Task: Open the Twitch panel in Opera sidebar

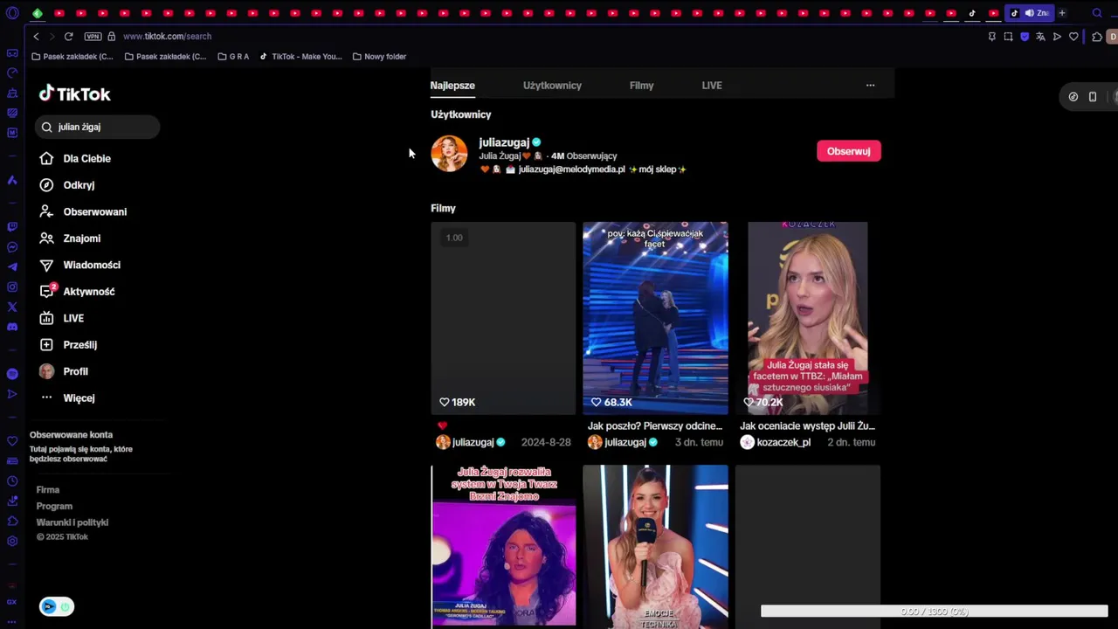Action: 12,227
